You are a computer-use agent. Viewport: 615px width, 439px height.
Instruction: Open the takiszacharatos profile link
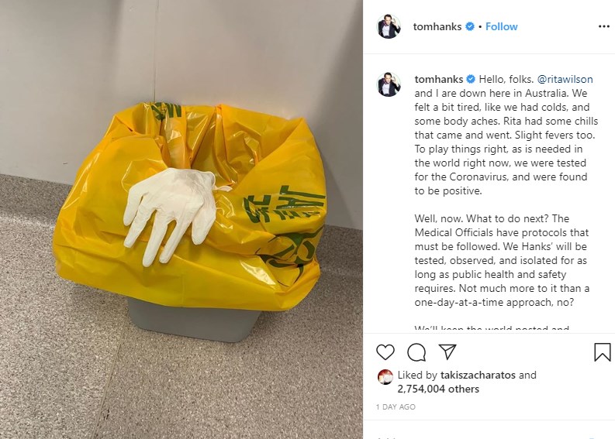(x=478, y=375)
